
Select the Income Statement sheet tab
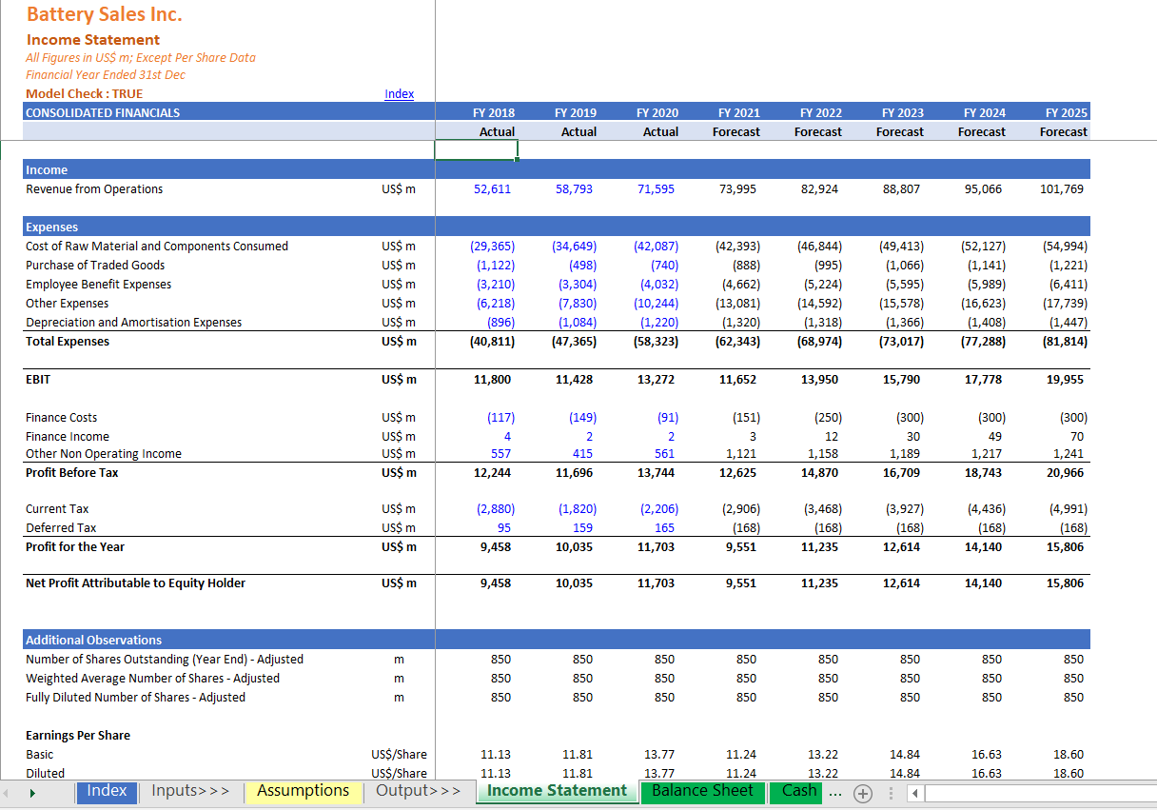pos(558,791)
